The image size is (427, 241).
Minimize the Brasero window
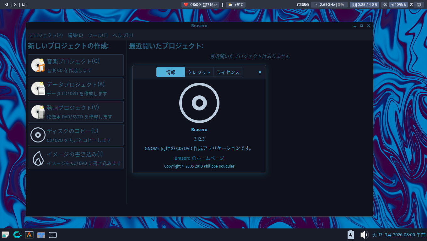[x=355, y=26]
